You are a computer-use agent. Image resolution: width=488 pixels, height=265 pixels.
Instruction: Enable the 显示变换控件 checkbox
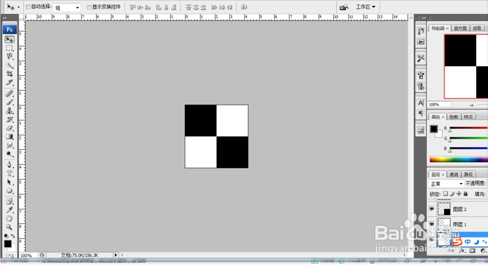(x=89, y=7)
